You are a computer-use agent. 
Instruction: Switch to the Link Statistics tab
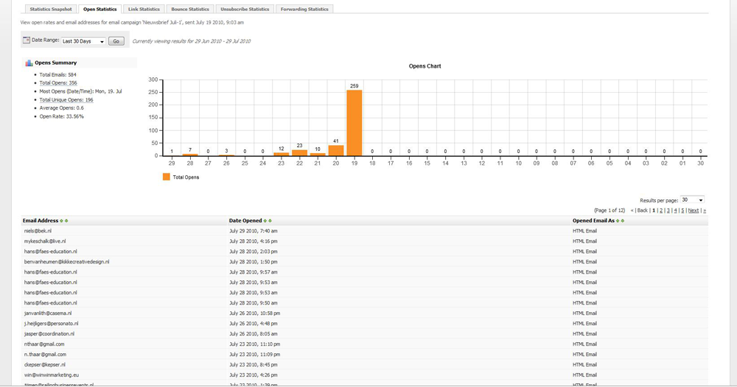tap(143, 9)
